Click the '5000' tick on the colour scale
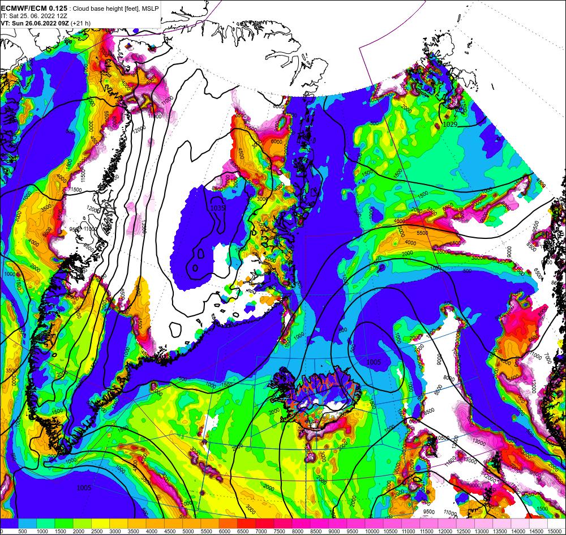 click(188, 532)
